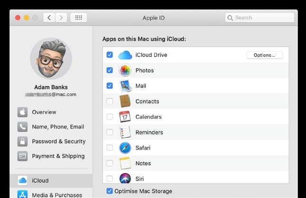
Task: Click the iCloud Drive cloud icon
Action: [x=125, y=55]
